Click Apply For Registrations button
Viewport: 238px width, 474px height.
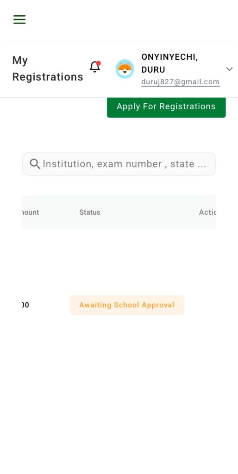pyautogui.click(x=166, y=107)
